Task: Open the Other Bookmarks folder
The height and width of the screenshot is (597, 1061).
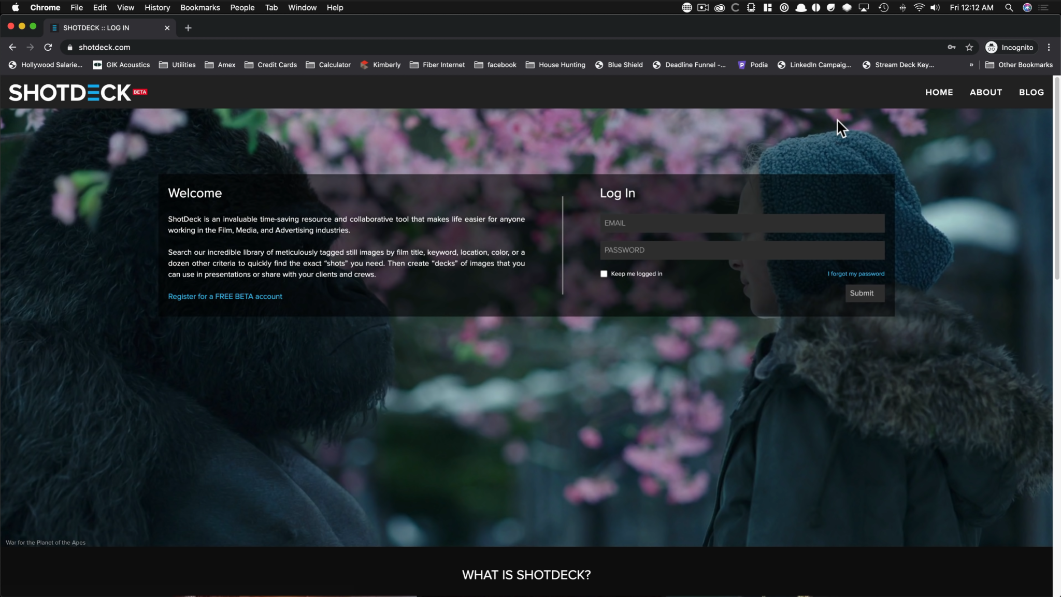Action: pos(1019,65)
